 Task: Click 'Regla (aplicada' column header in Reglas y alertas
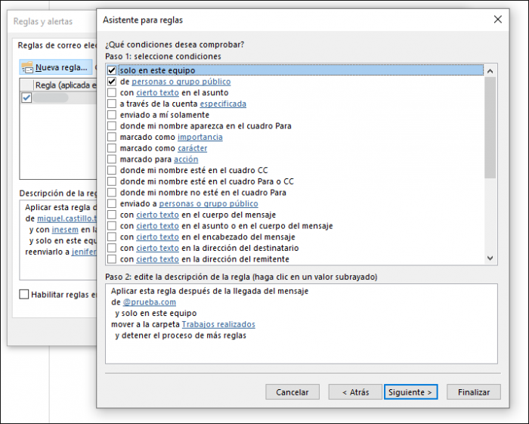(x=65, y=85)
